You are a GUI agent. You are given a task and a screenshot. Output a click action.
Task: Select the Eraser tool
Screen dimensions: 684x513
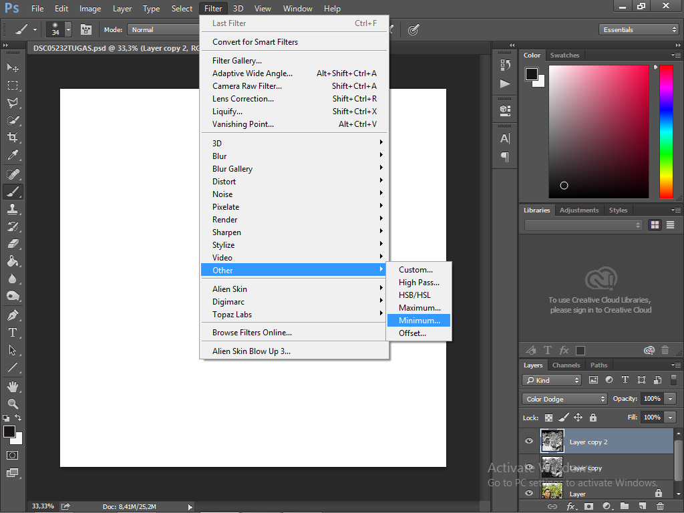(x=13, y=244)
